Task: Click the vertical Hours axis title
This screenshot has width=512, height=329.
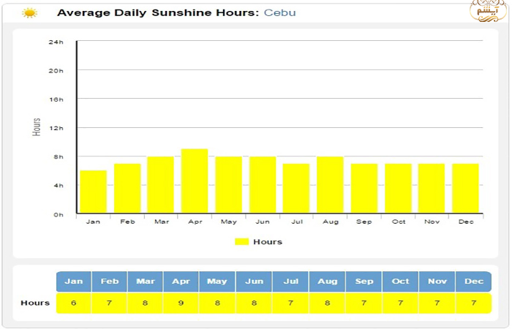Action: pyautogui.click(x=37, y=127)
